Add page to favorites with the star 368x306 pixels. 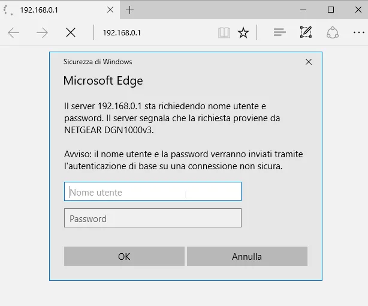click(243, 33)
